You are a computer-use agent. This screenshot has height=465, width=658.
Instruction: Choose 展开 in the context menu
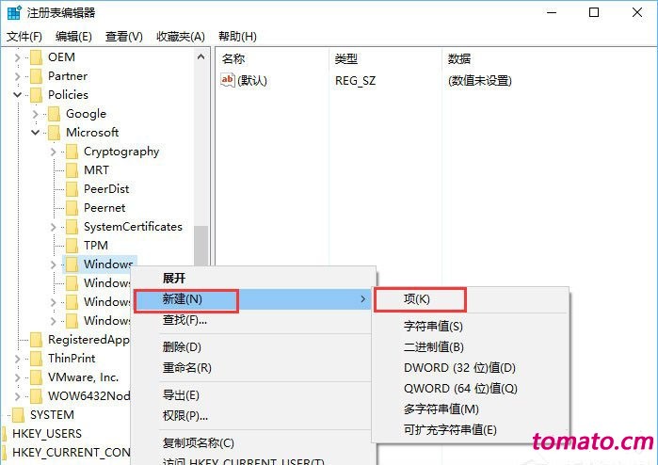[253, 278]
